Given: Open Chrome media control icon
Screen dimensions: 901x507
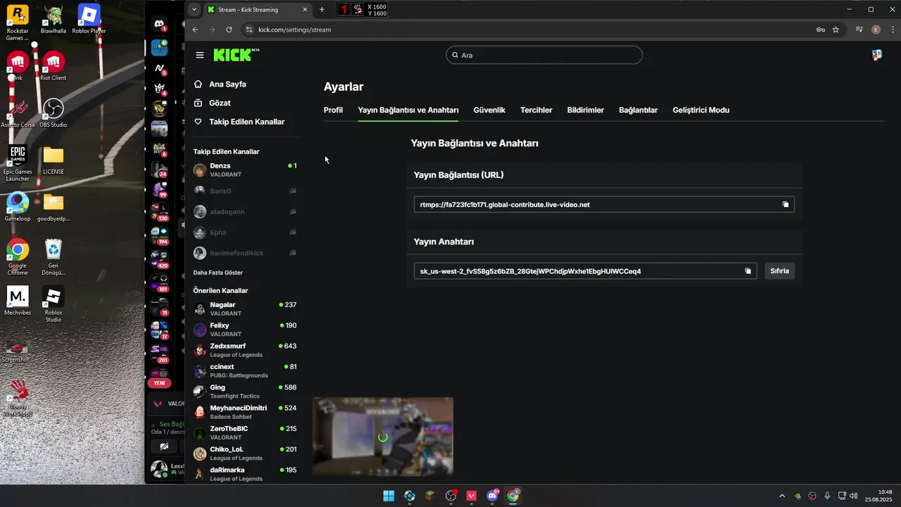Looking at the screenshot, I should click(x=859, y=30).
